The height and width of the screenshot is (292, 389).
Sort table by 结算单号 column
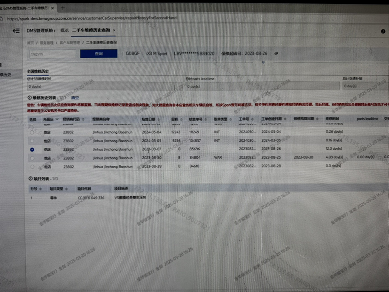click(206, 120)
